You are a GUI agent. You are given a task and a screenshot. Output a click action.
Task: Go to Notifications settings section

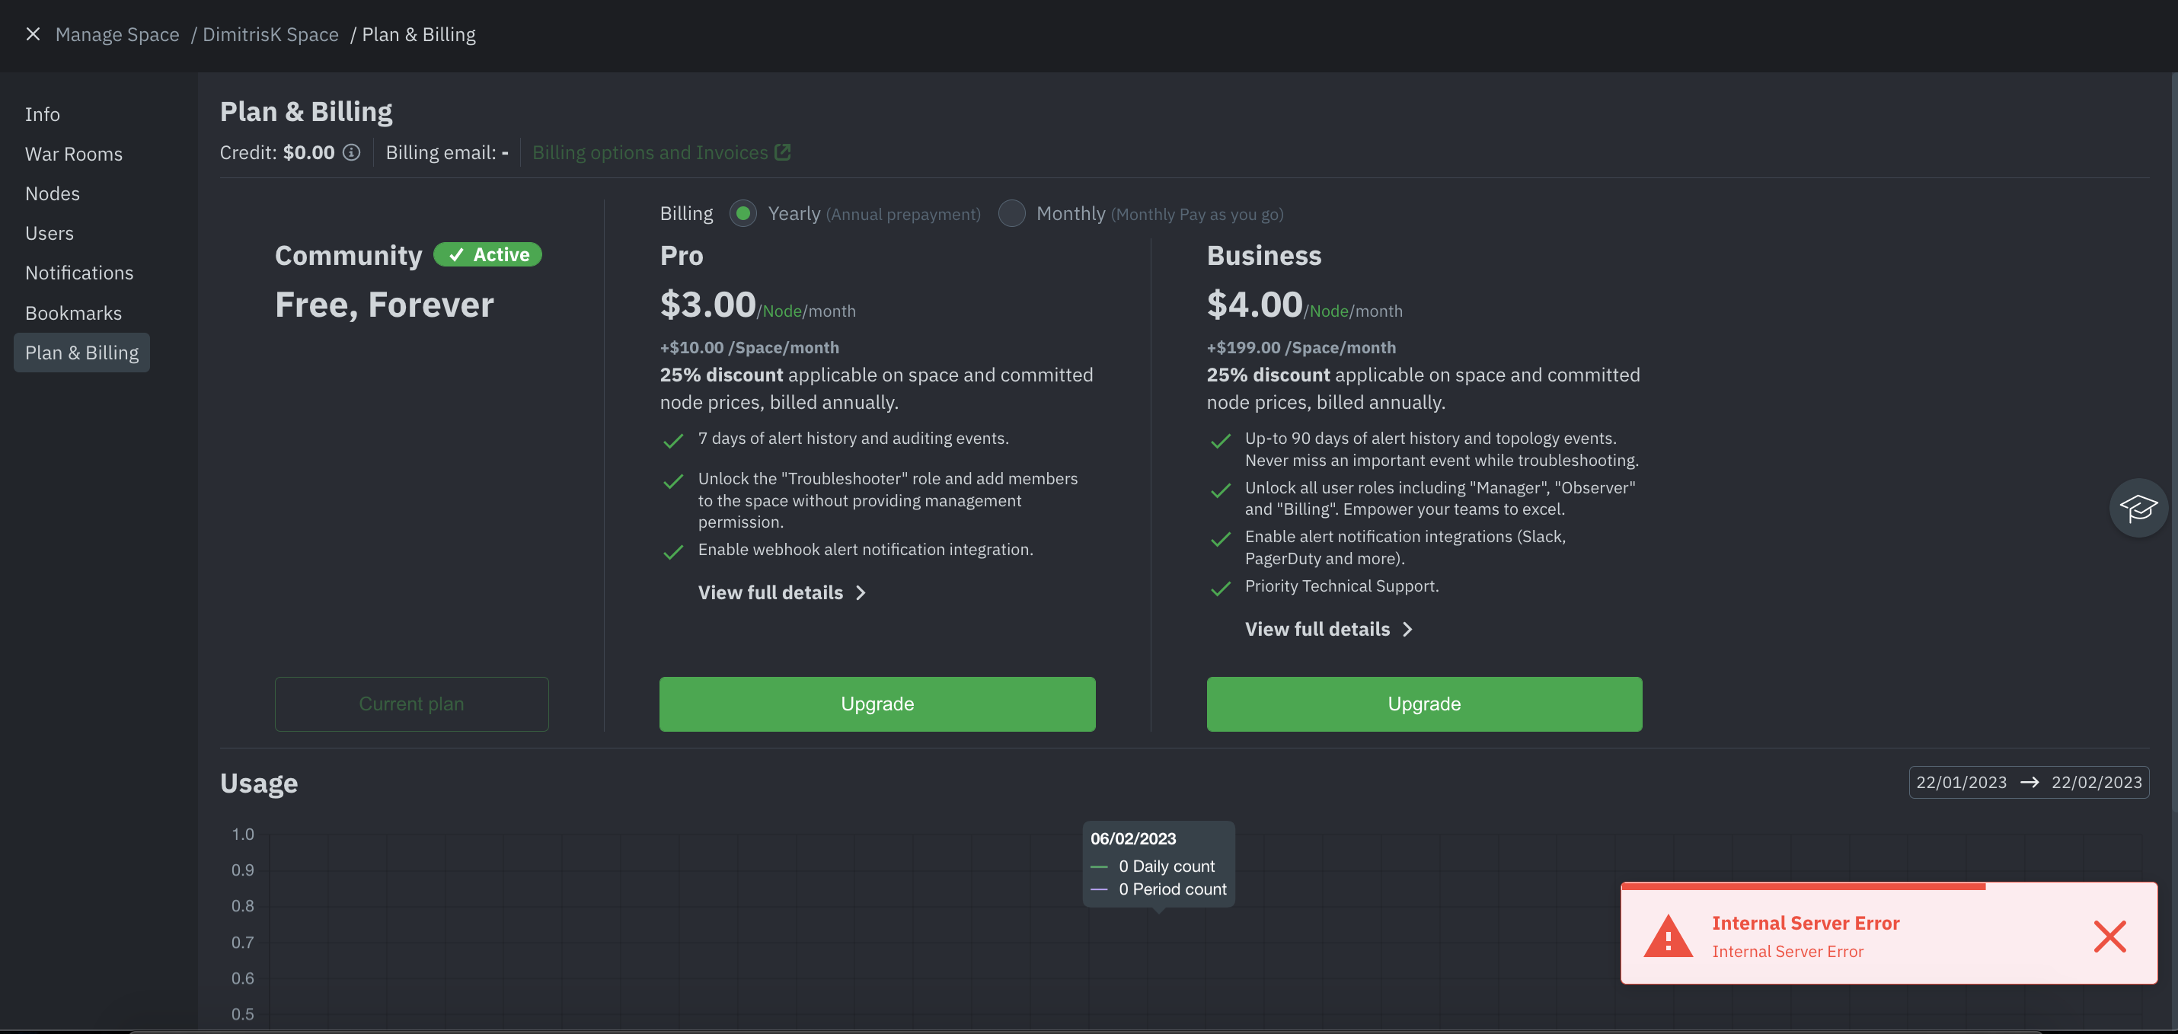(79, 273)
